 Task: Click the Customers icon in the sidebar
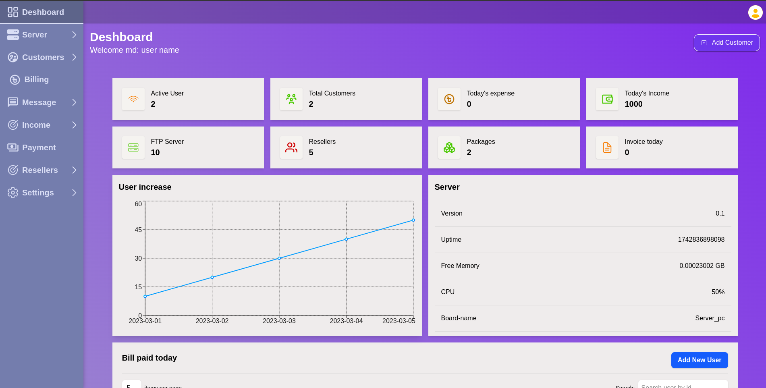[x=12, y=57]
